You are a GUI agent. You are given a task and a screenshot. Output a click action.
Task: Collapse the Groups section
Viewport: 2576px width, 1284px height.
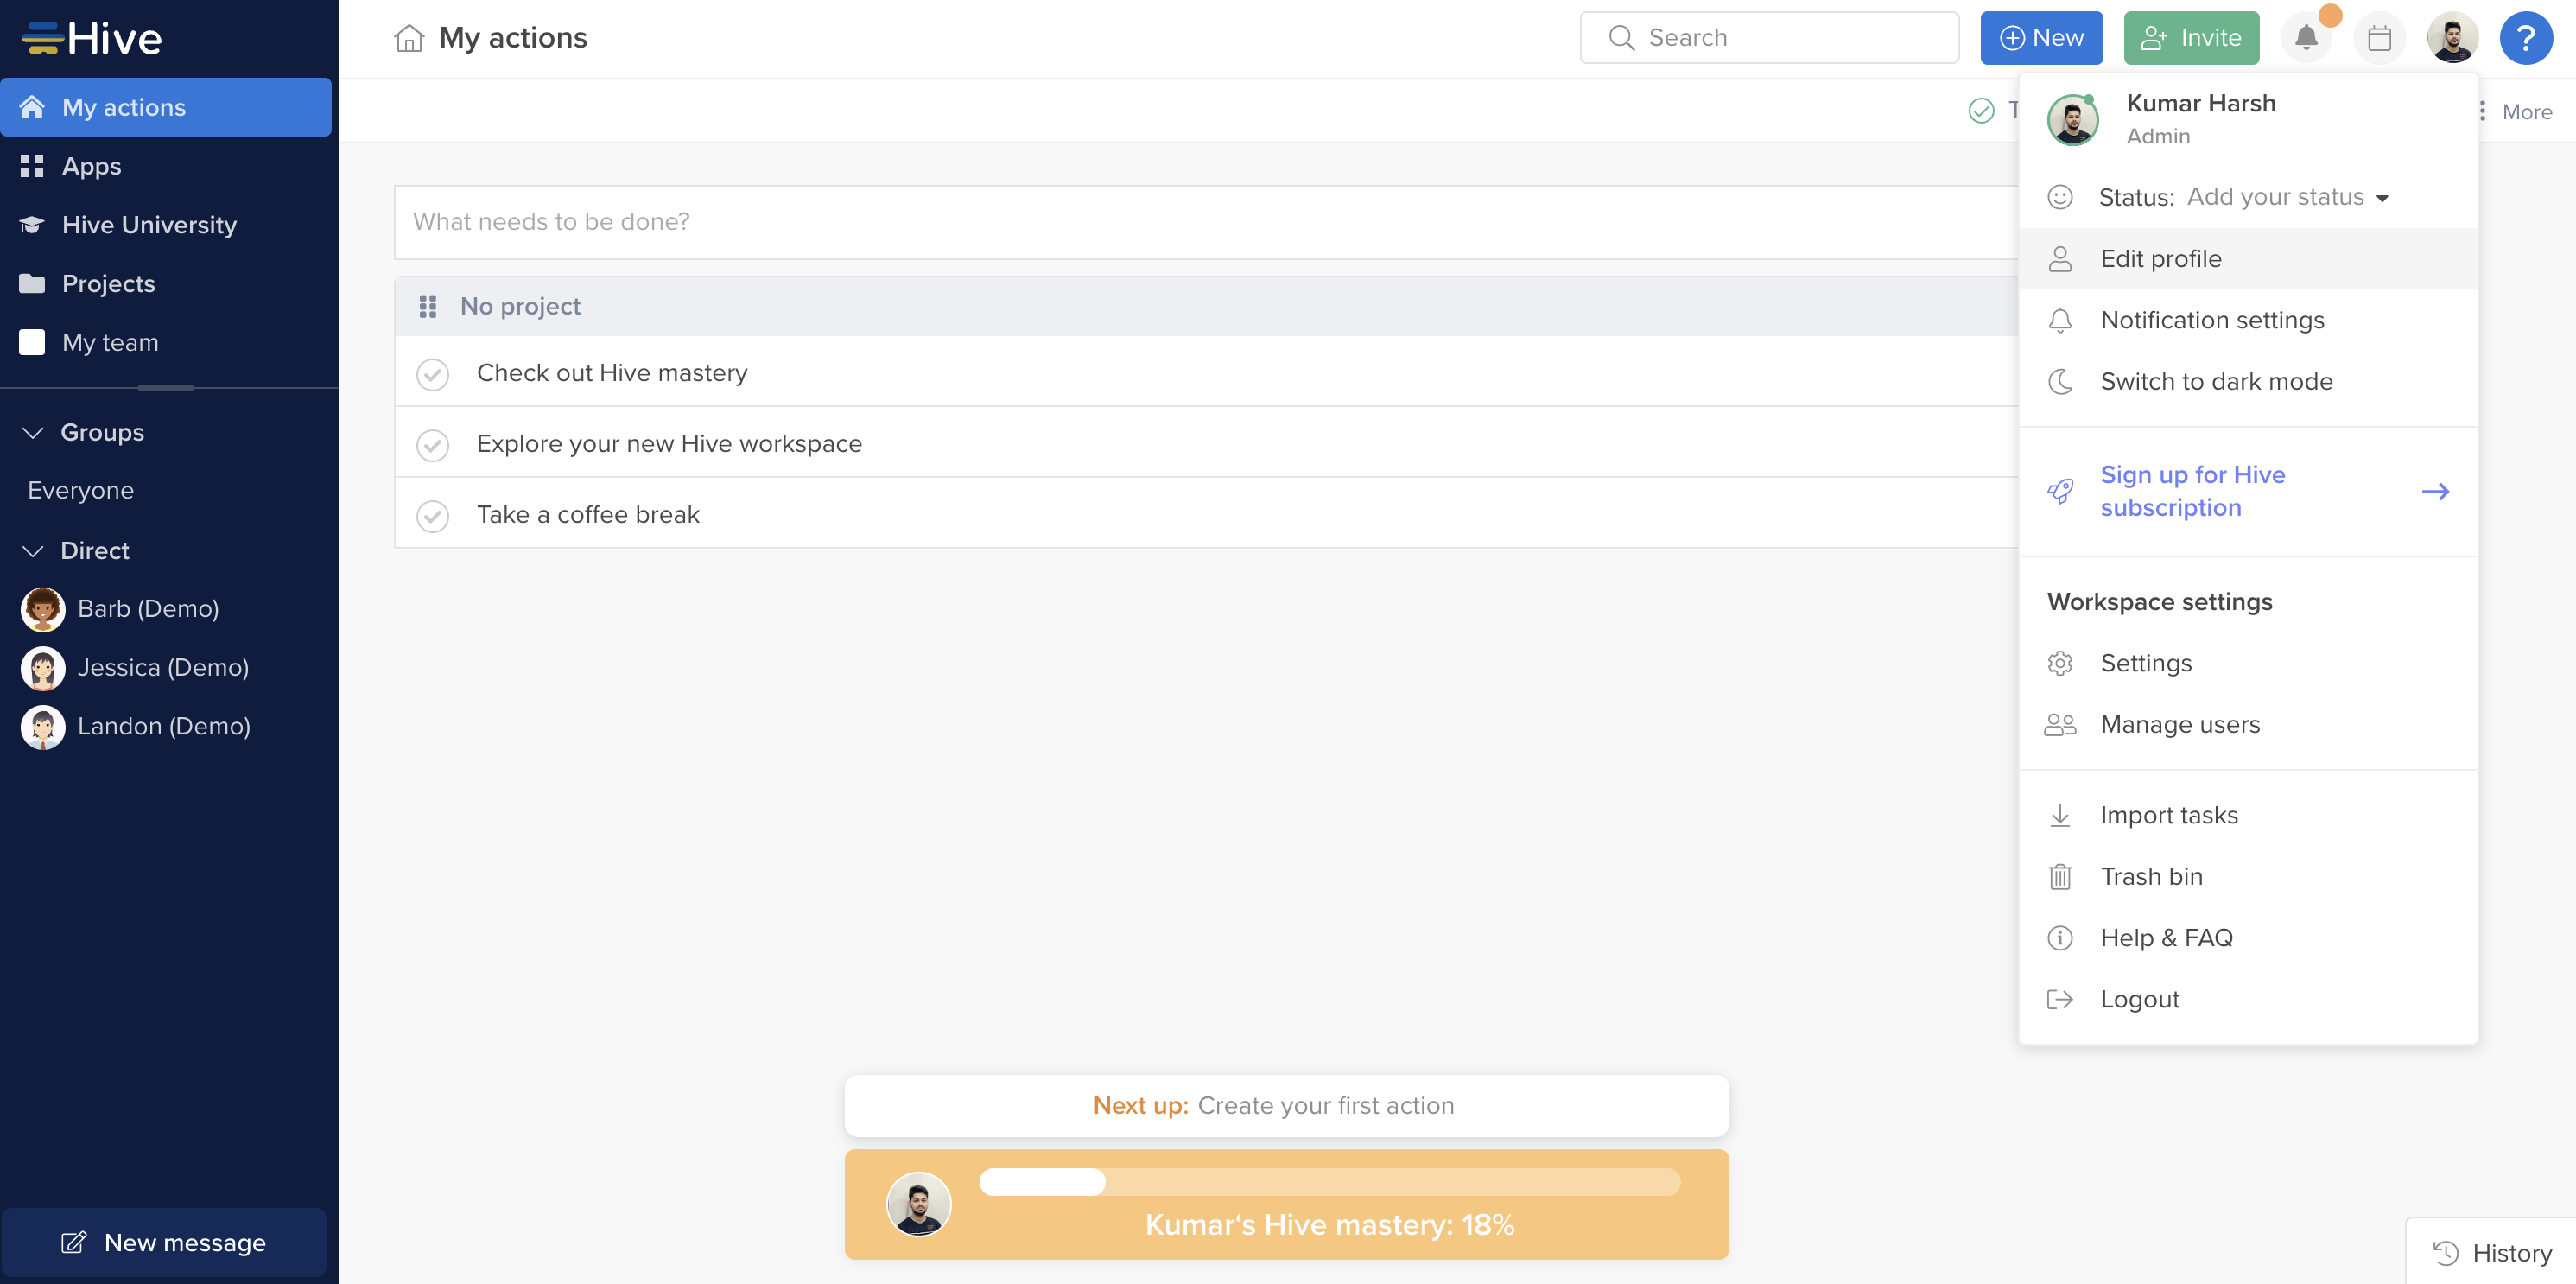pos(33,432)
